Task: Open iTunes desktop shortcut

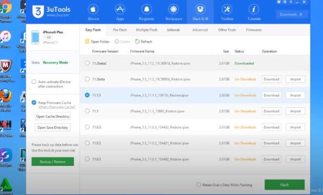Action: tap(5, 39)
